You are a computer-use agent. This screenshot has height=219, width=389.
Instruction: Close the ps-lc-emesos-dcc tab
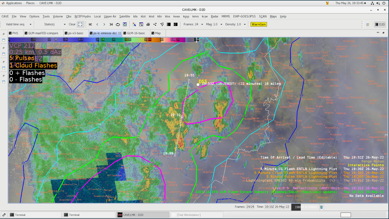120,33
